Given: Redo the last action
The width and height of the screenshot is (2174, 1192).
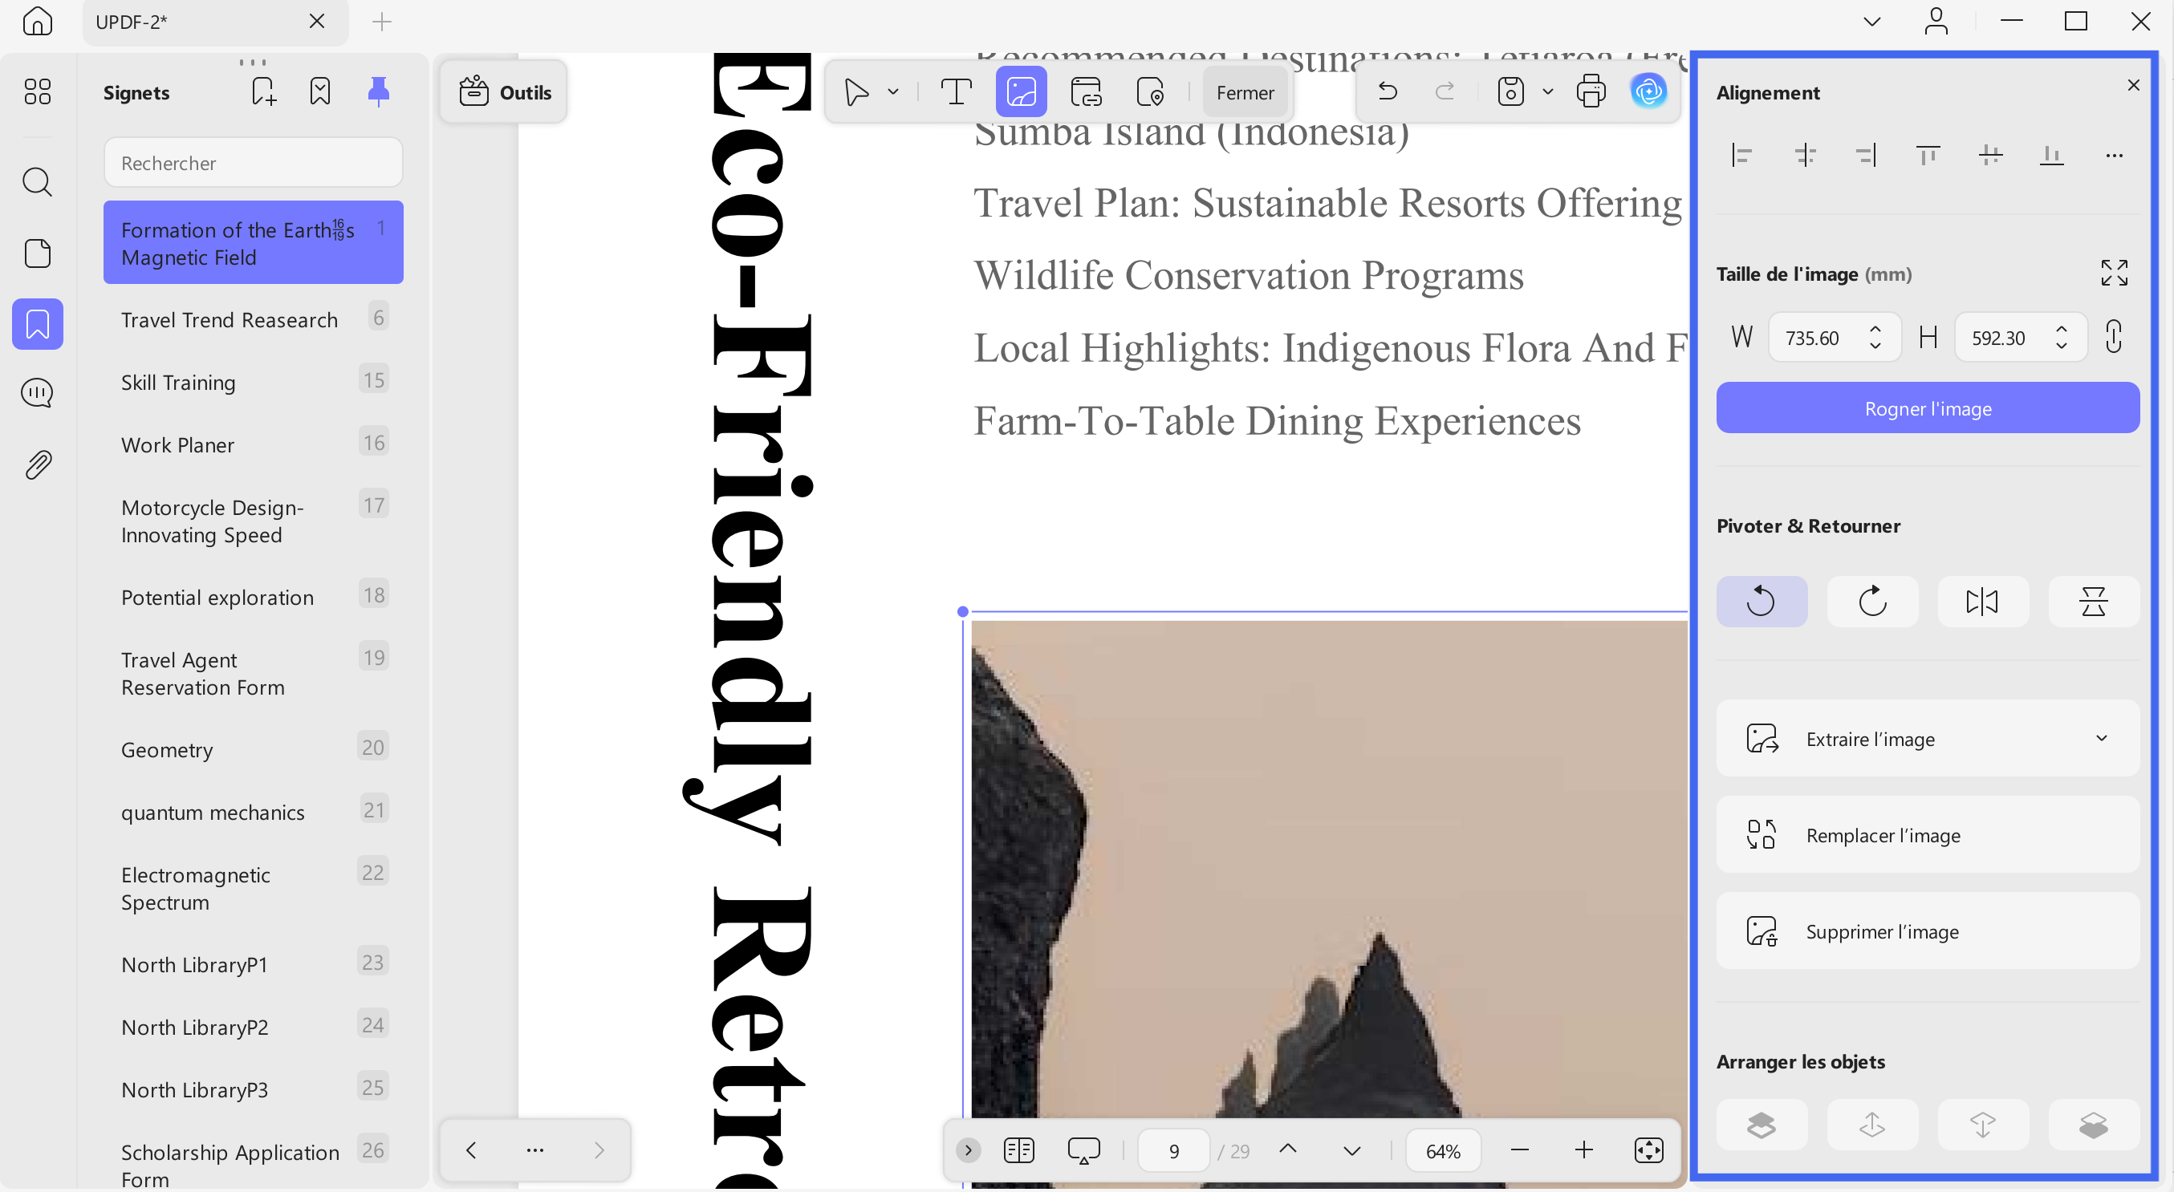Looking at the screenshot, I should point(1445,91).
